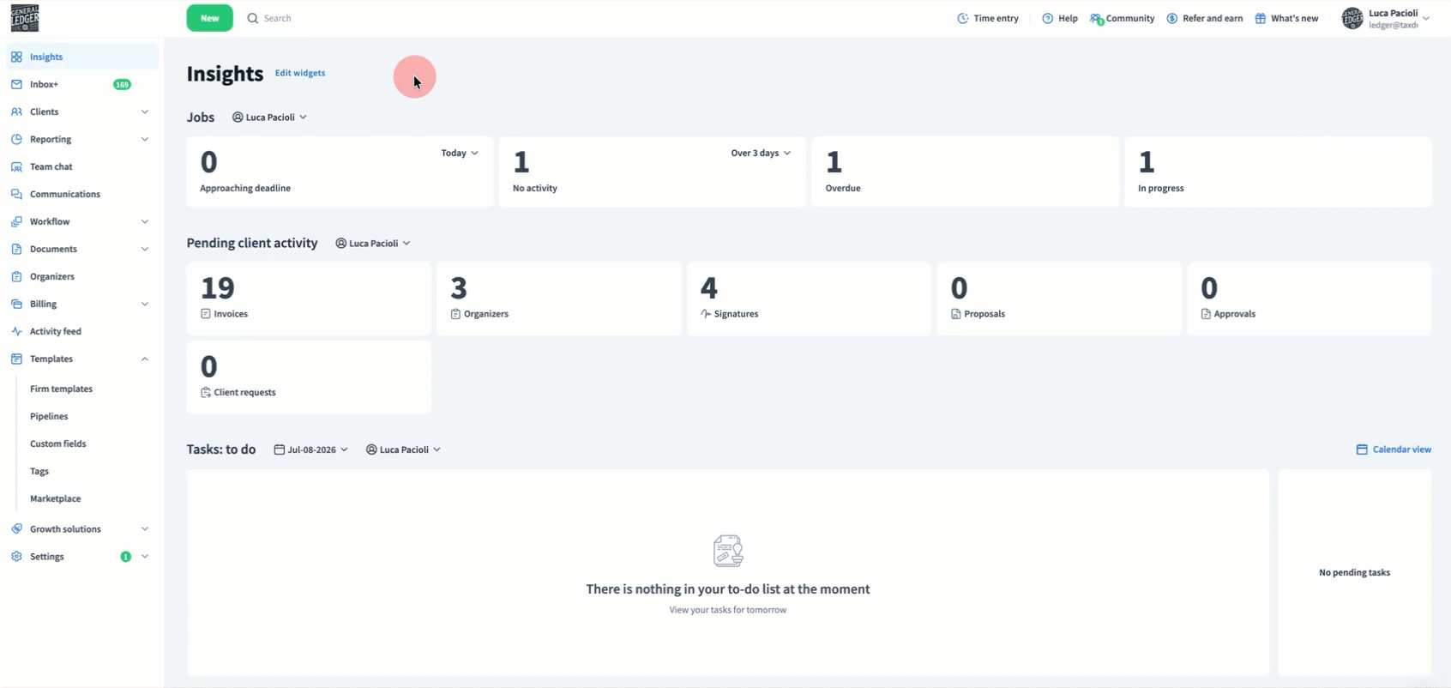Open the Over 3 days dropdown
Viewport: 1451px width, 688px height.
click(761, 153)
